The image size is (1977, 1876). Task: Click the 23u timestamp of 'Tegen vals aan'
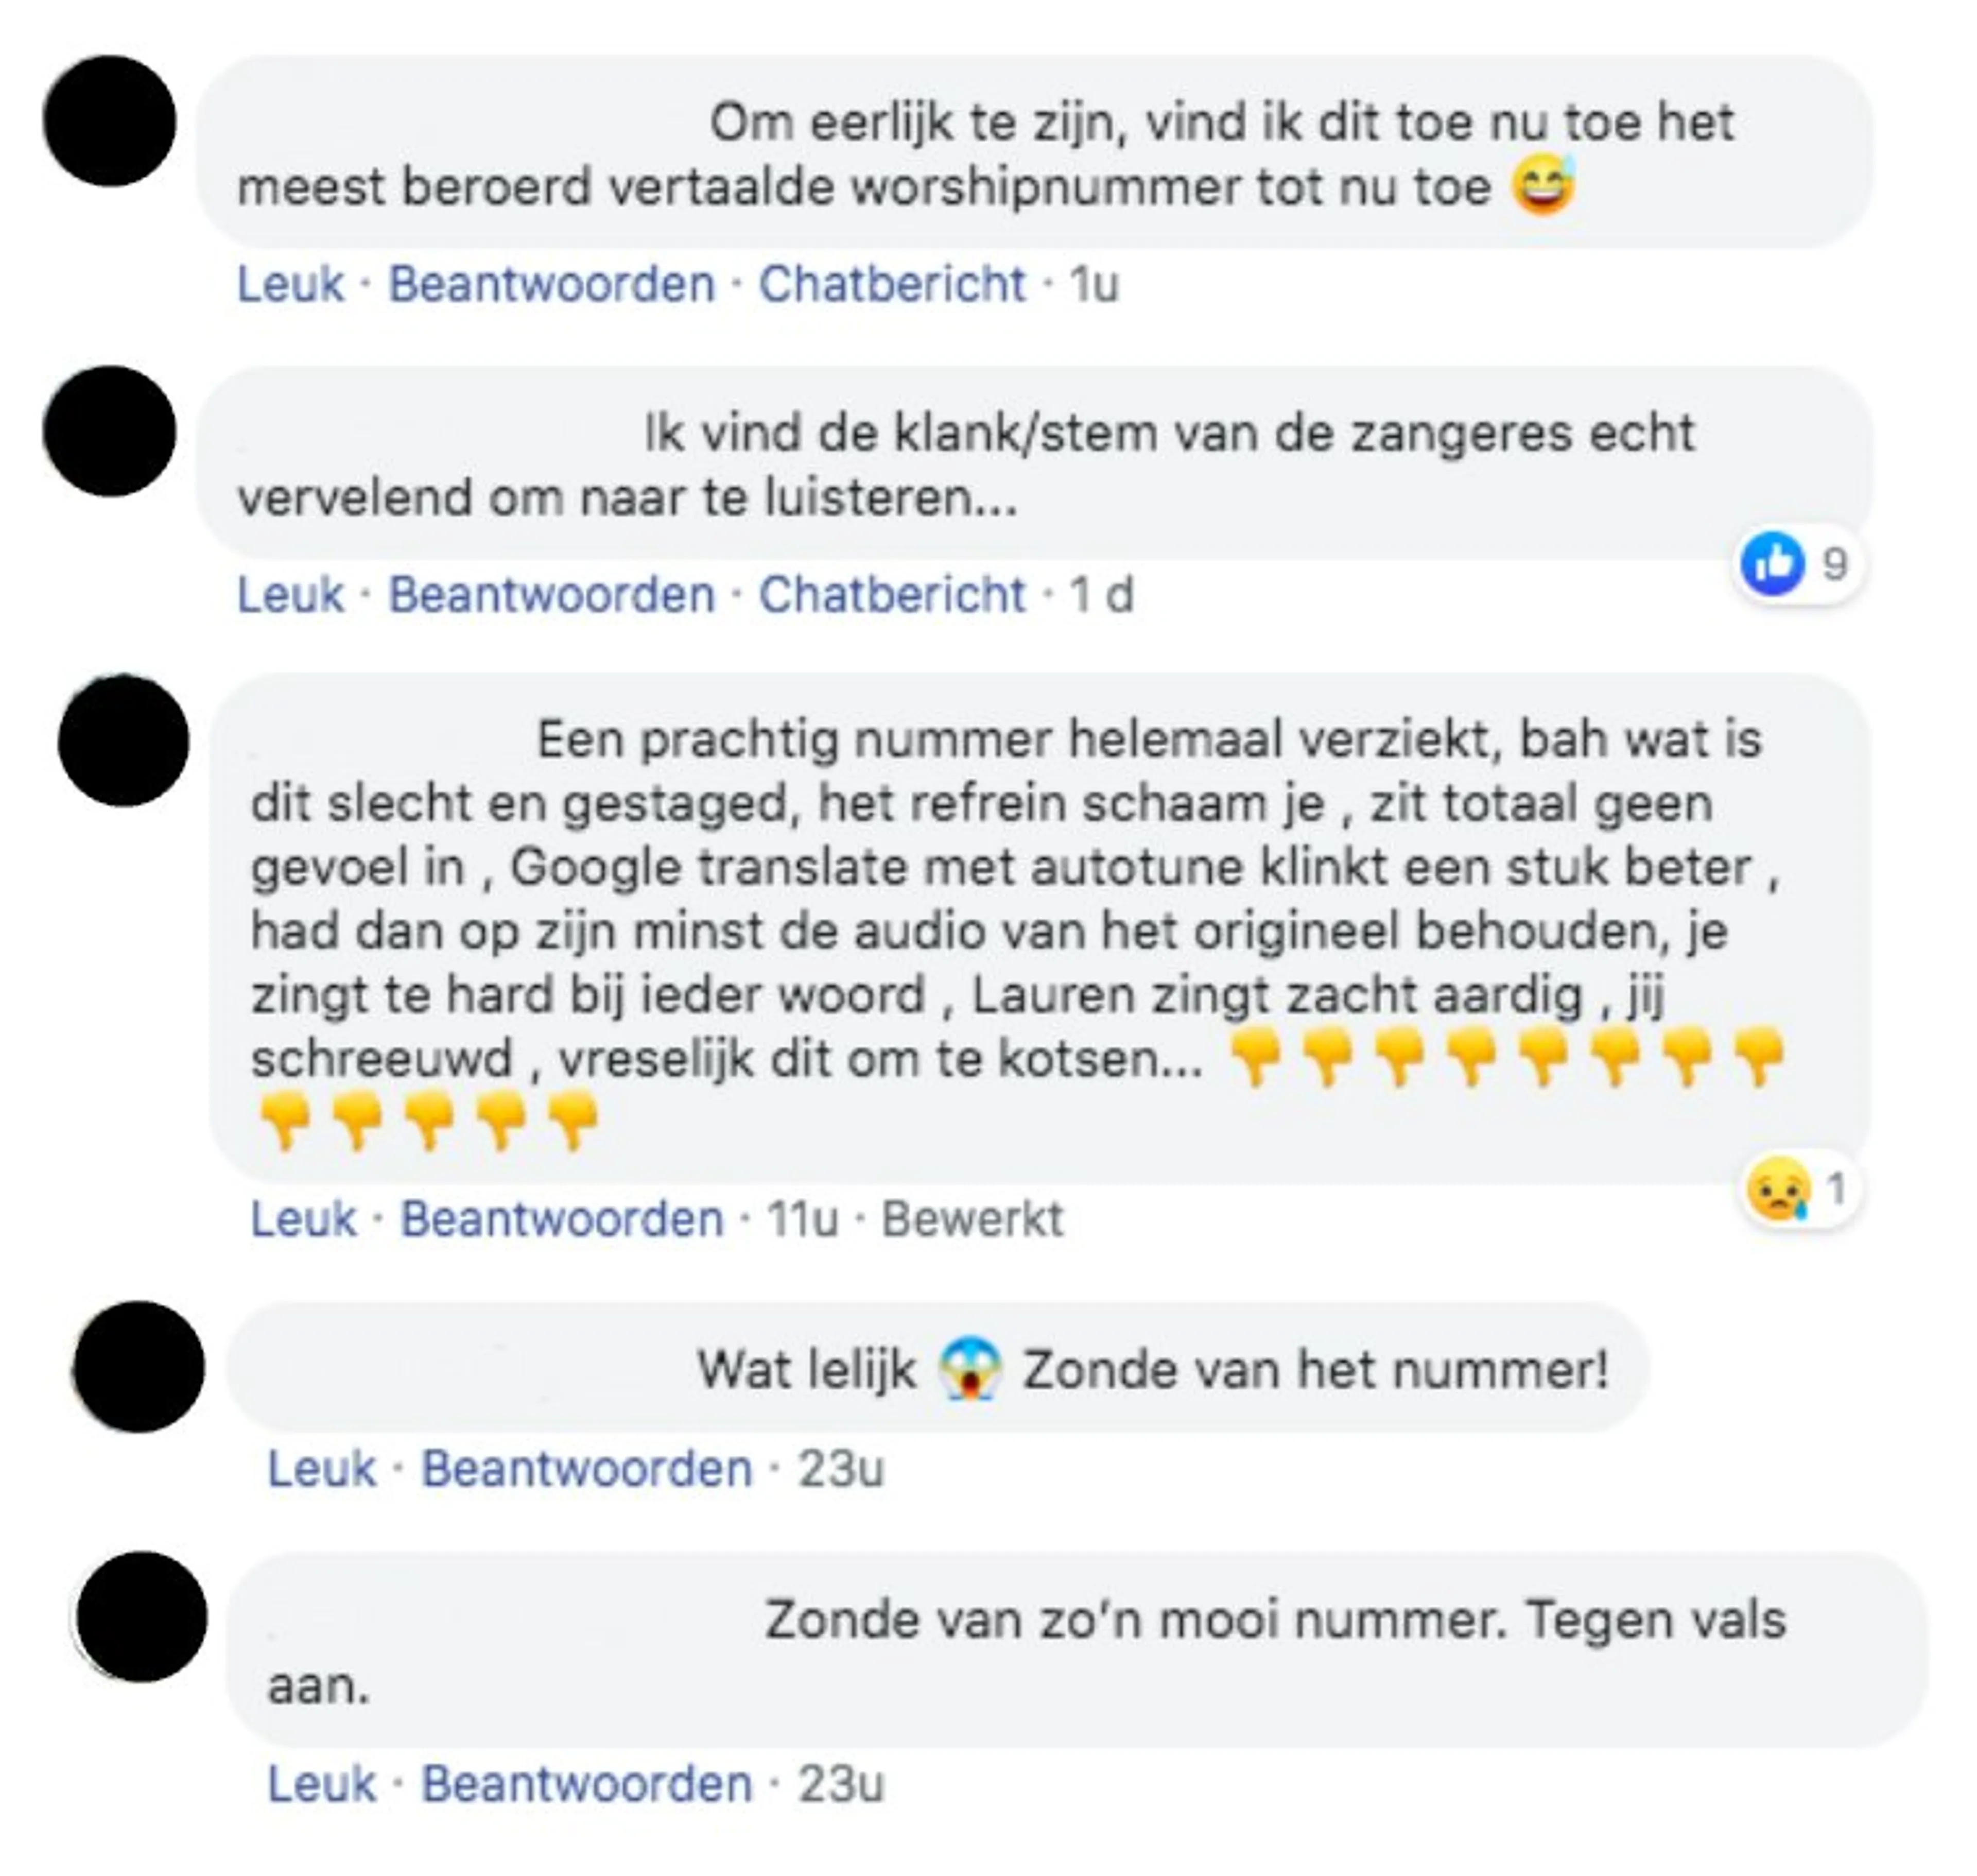tap(841, 1784)
